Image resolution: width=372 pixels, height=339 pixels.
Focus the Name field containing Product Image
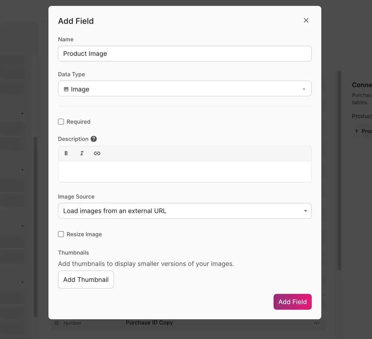[x=185, y=54]
